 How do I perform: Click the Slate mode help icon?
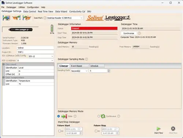click(x=75, y=116)
